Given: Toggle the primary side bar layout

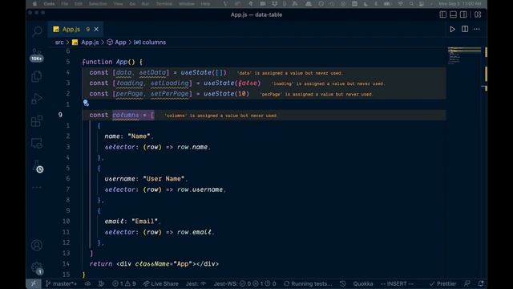Looking at the screenshot, I should (442, 14).
